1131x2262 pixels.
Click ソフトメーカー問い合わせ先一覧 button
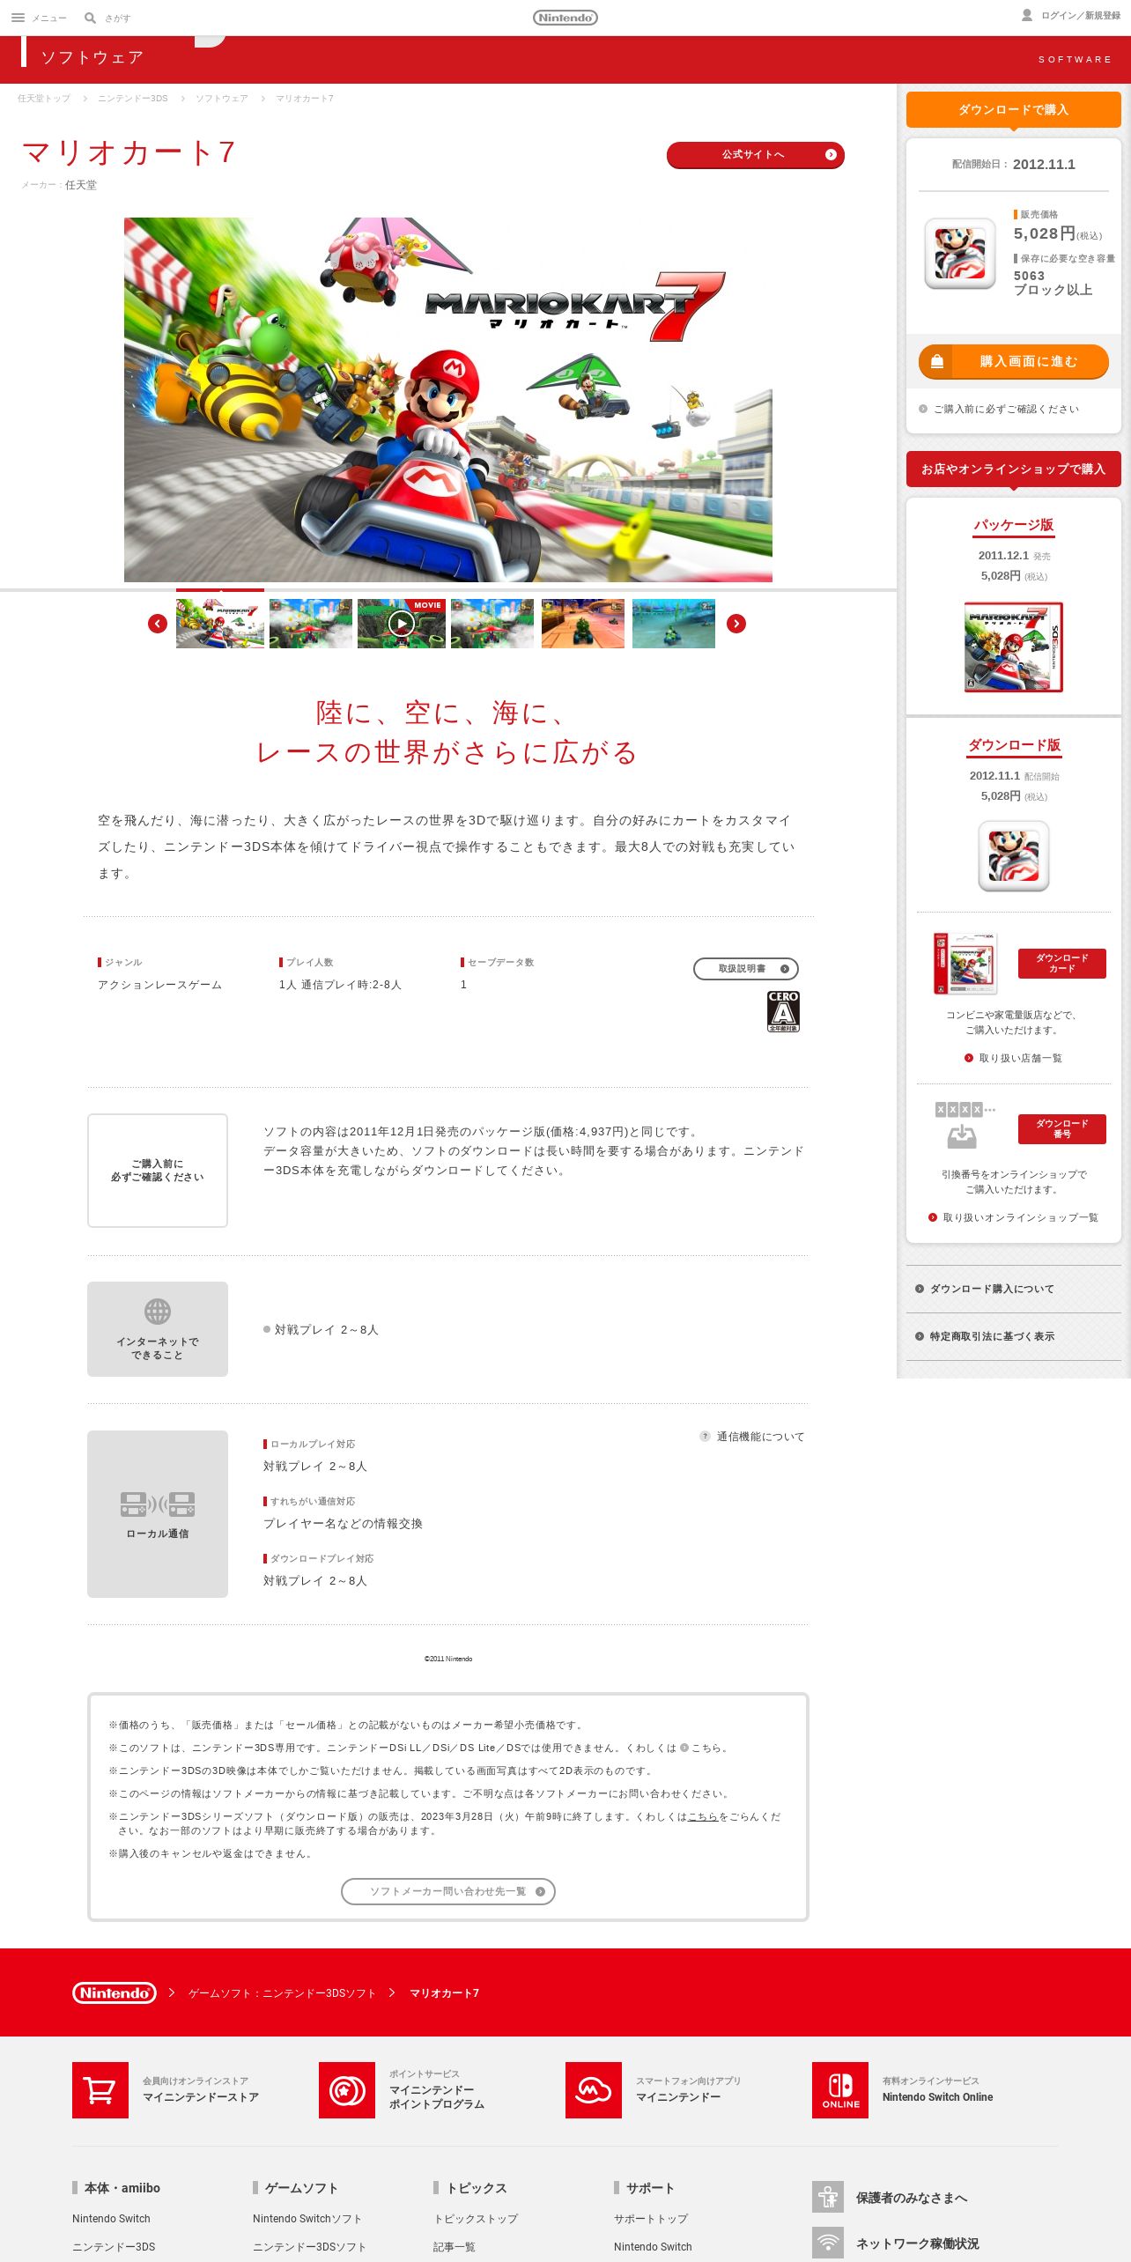[448, 1891]
